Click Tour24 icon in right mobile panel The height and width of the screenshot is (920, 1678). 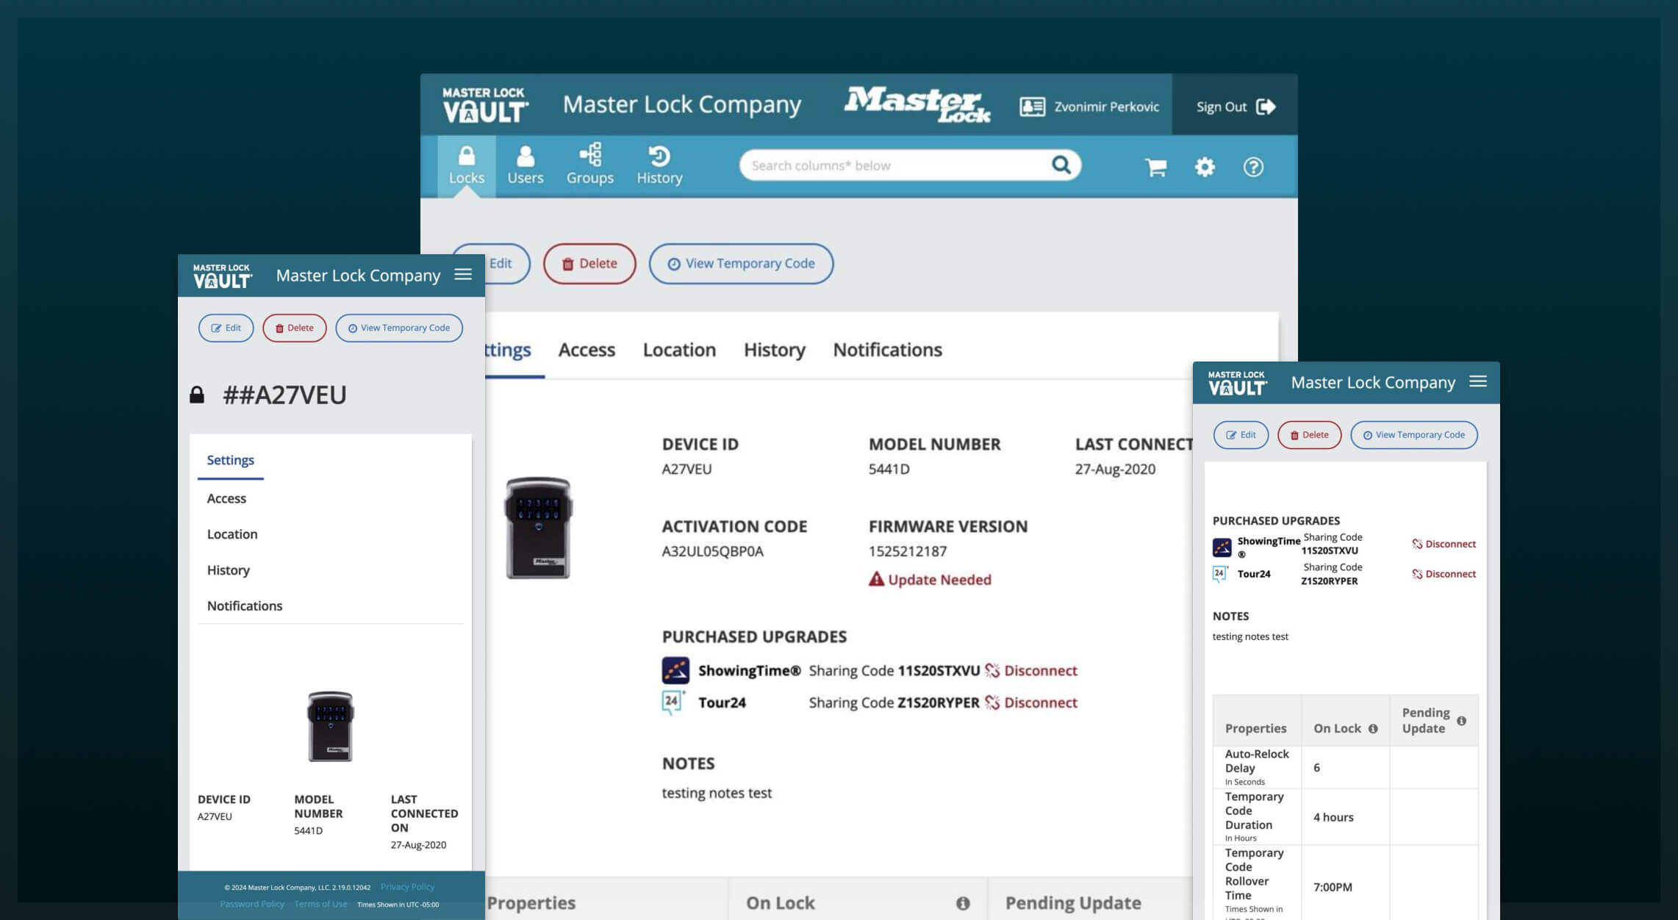coord(1220,574)
